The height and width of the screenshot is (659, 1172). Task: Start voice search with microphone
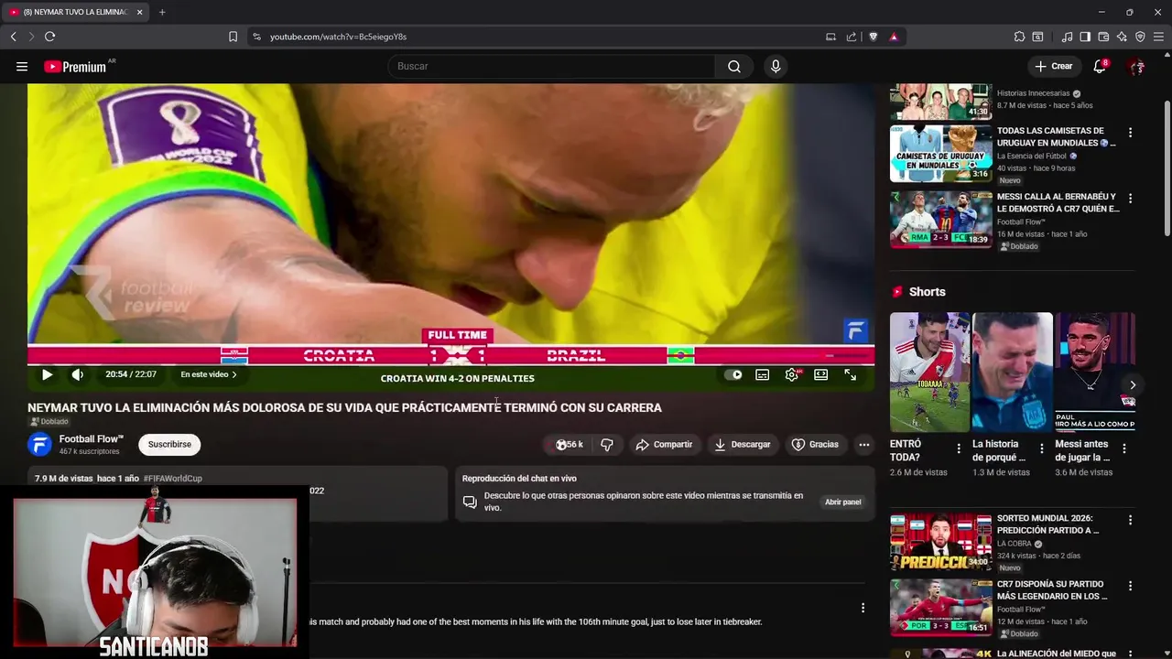point(776,66)
